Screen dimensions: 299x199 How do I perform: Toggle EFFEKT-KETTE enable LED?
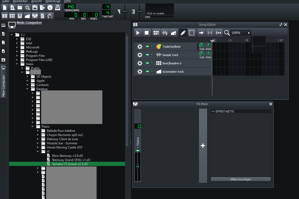213,111
